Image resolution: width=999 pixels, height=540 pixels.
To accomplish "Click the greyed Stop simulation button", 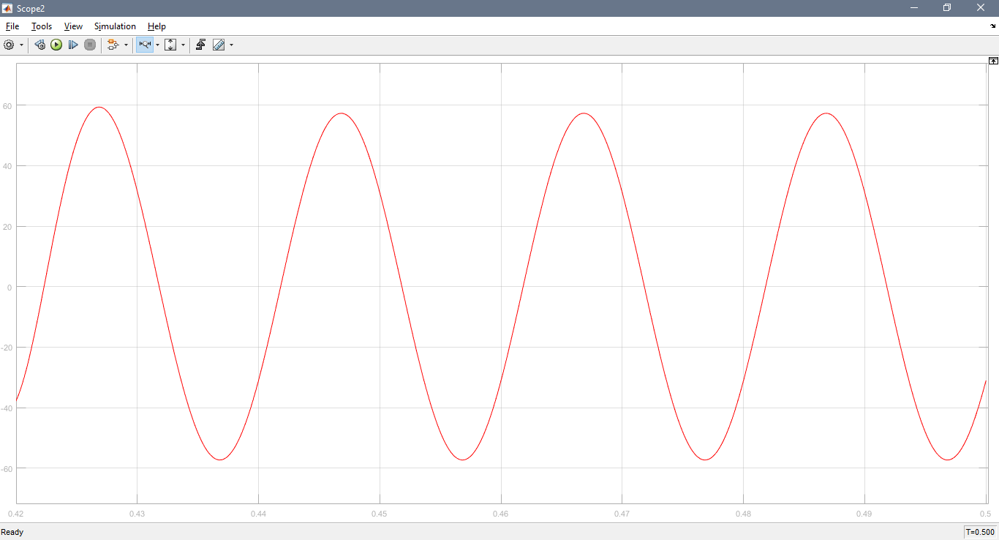I will coord(90,45).
